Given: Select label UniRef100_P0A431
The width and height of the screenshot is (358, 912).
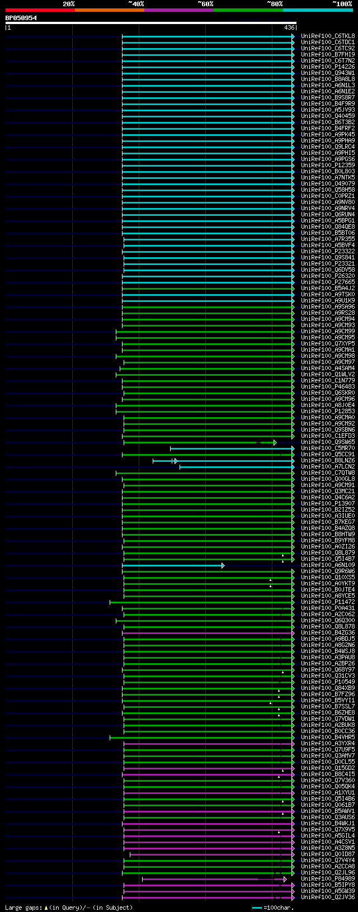Looking at the screenshot, I should (x=328, y=608).
